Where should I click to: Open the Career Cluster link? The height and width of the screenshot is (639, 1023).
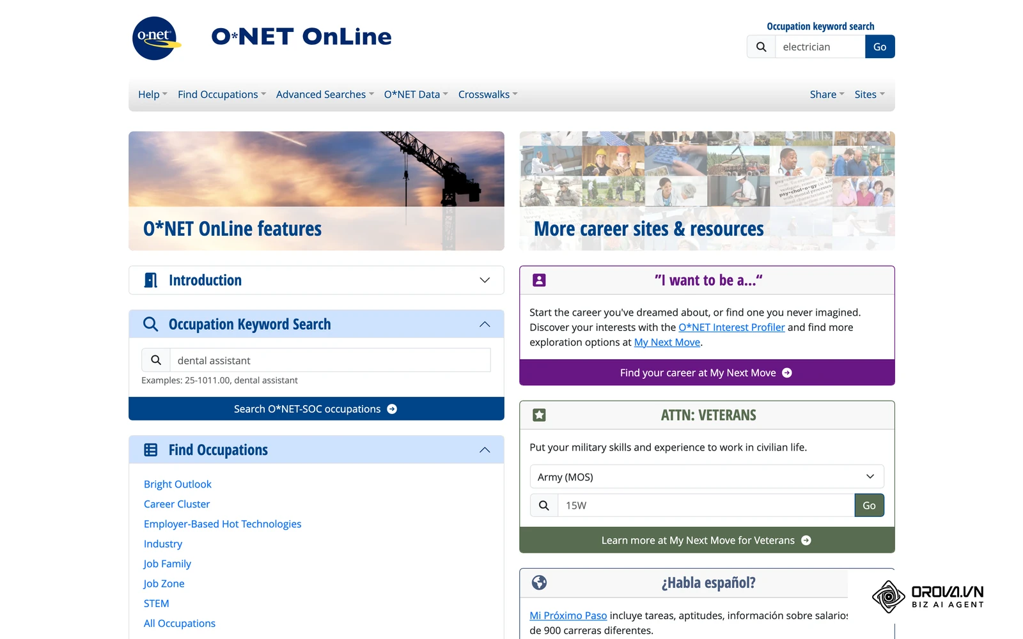(177, 504)
